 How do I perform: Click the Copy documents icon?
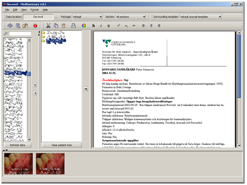pos(56,26)
